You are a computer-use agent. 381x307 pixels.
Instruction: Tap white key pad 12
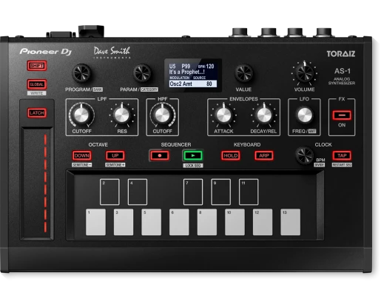[263, 222]
